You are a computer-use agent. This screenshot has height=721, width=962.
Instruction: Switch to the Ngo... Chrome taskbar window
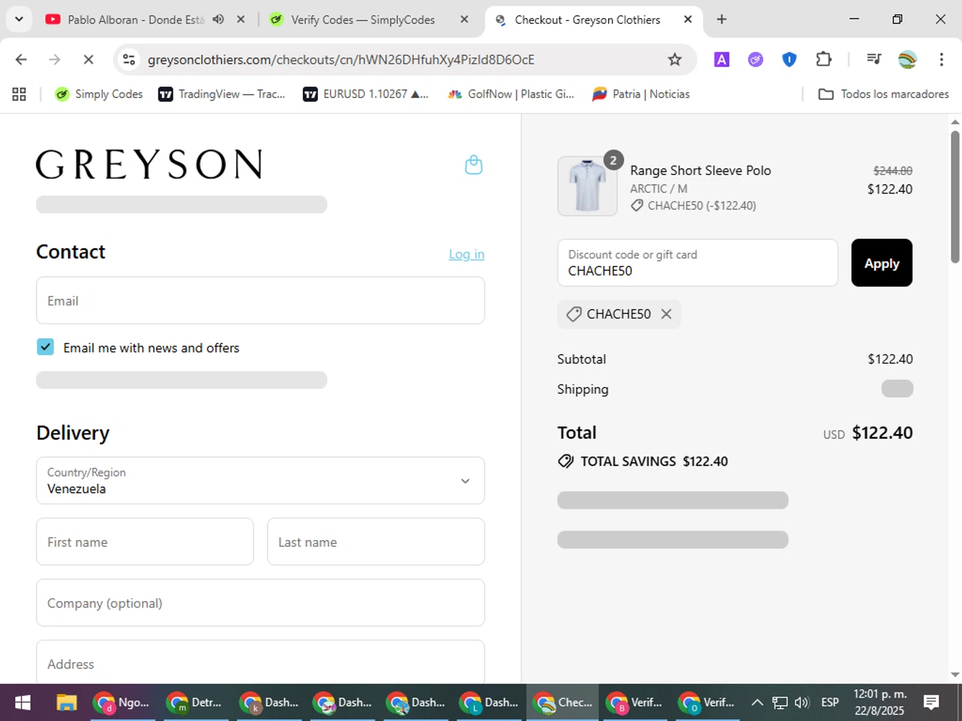point(122,702)
